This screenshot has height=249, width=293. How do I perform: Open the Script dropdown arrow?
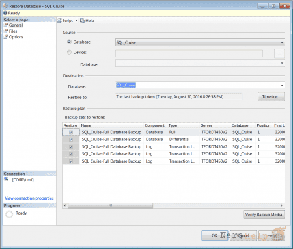click(76, 21)
